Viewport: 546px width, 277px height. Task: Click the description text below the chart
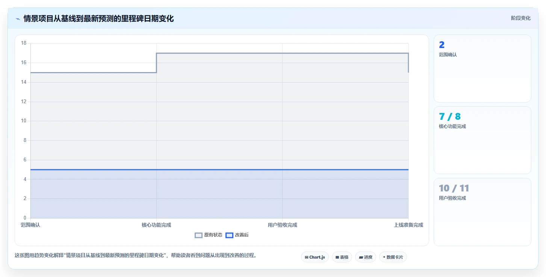136,255
